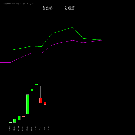This screenshot has width=135, height=135.
Task: Select the tall green candlestick on 08 Apr
Action: tap(28, 104)
